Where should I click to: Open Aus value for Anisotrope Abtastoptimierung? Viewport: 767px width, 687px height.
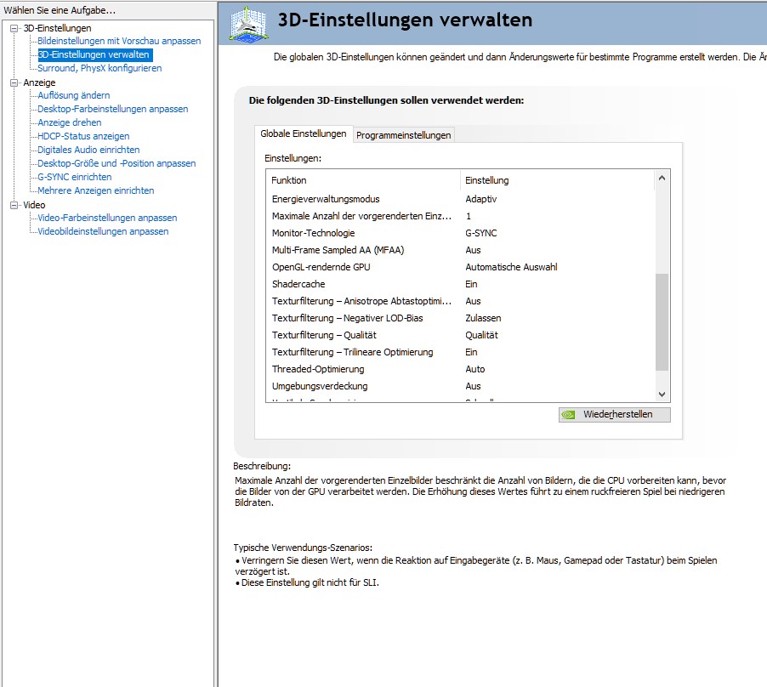coord(473,301)
